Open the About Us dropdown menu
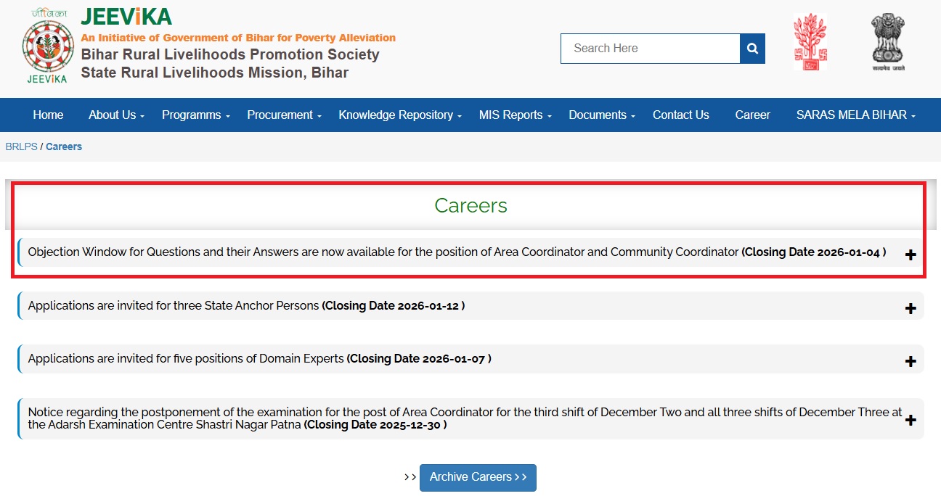This screenshot has width=941, height=496. point(113,115)
